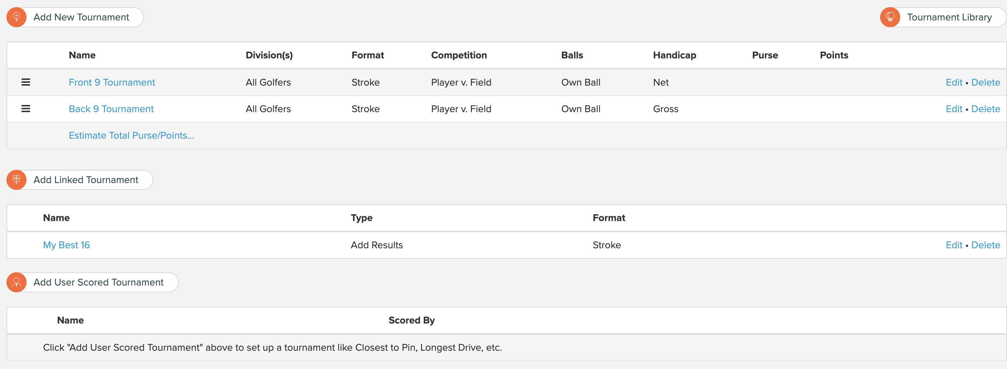Image resolution: width=1007 pixels, height=369 pixels.
Task: Delete the My Best 16 tournament
Action: point(985,245)
